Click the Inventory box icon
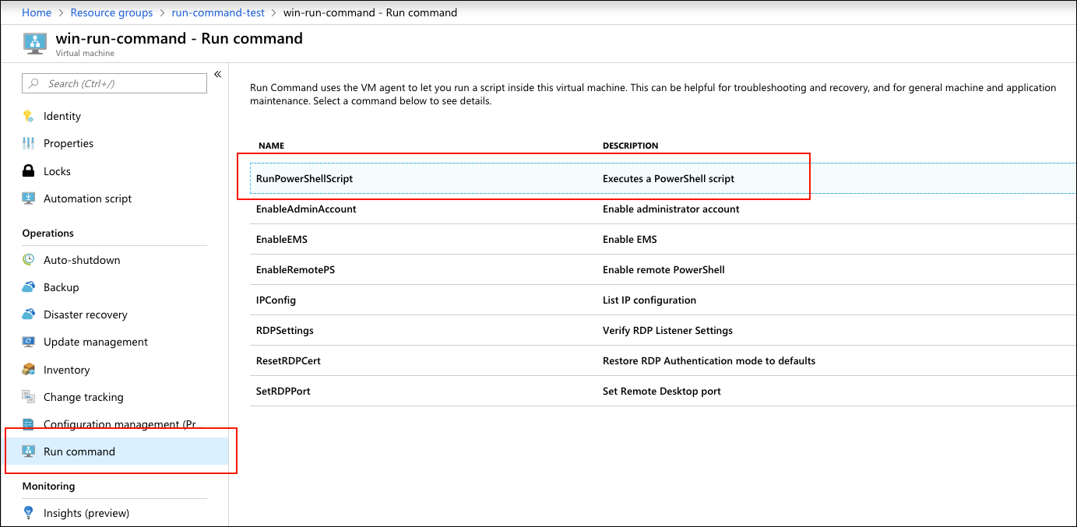Image resolution: width=1077 pixels, height=527 pixels. click(x=28, y=369)
